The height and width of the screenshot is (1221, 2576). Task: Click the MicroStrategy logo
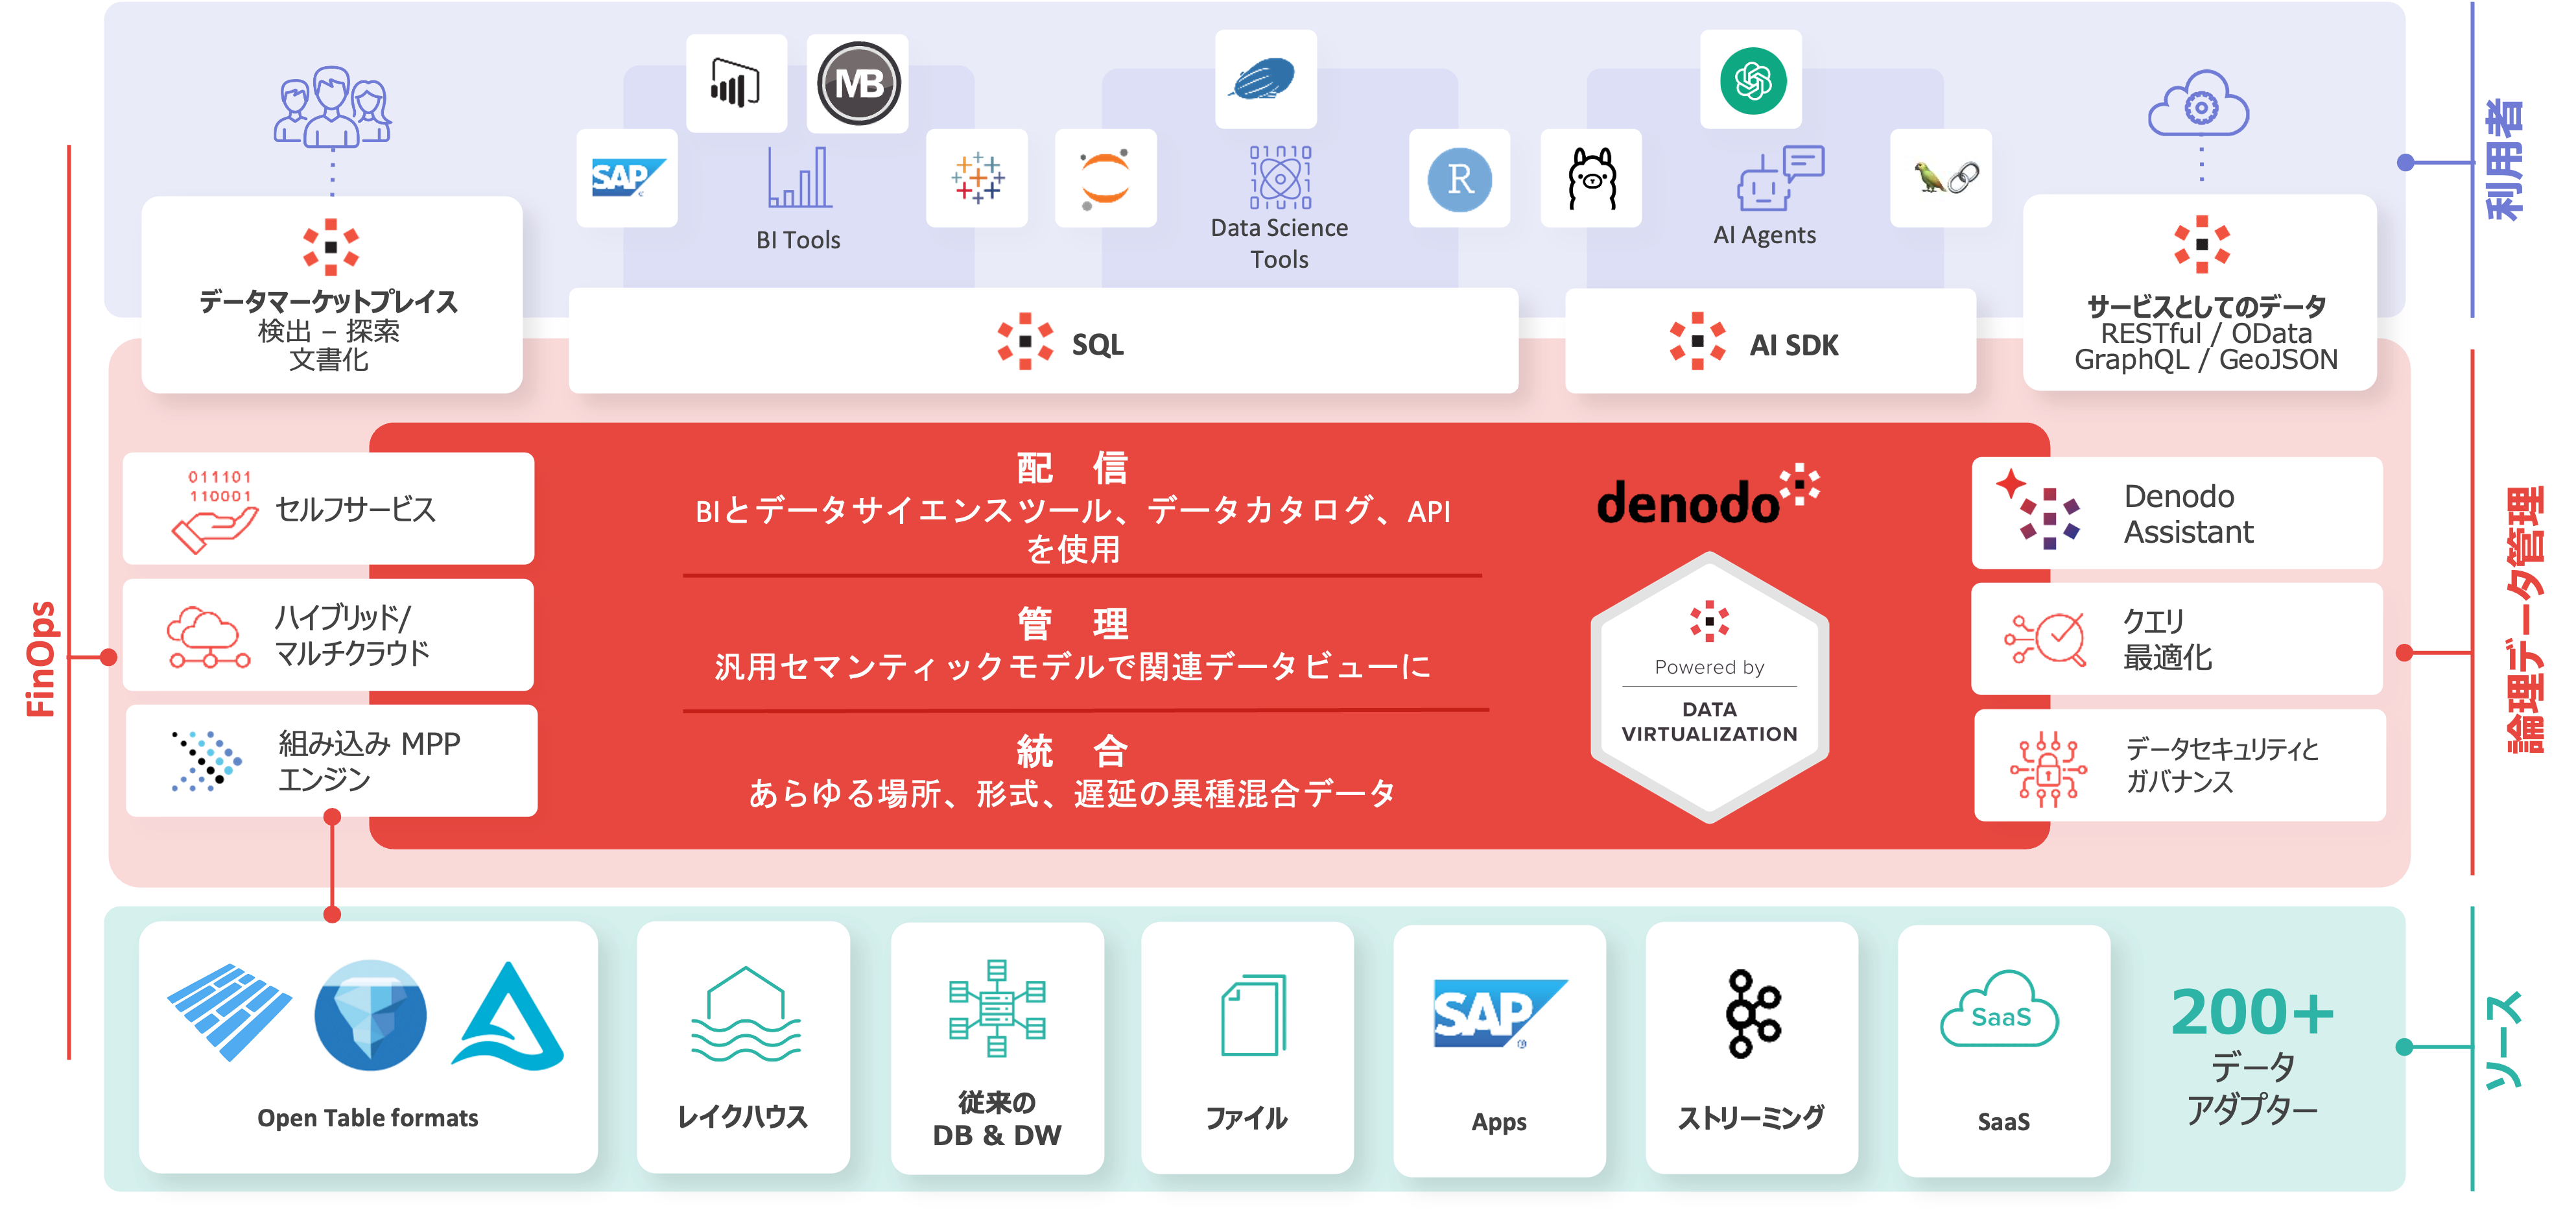tap(858, 84)
